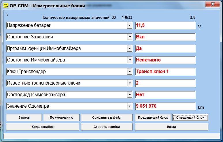The width and height of the screenshot is (223, 142).
Task: Click immobilizer state value Неактивно
Action: point(165,60)
